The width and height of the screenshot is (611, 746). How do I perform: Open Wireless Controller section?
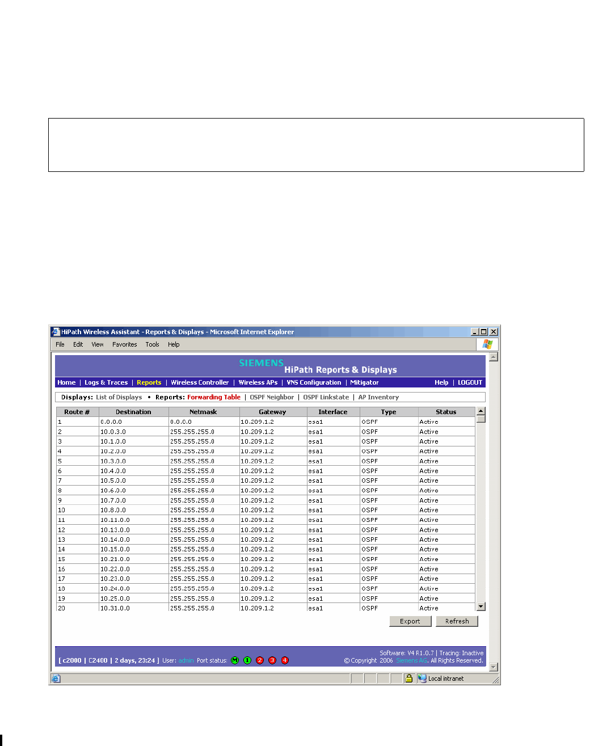pyautogui.click(x=200, y=382)
